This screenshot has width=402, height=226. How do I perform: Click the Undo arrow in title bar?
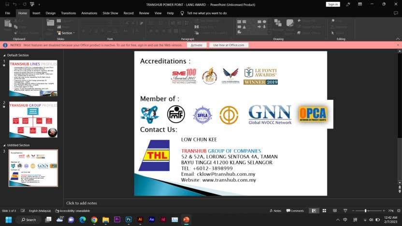[x=15, y=4]
